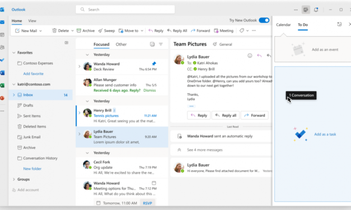The height and width of the screenshot is (210, 351).
Task: Open message list filter icon
Action: click(161, 44)
